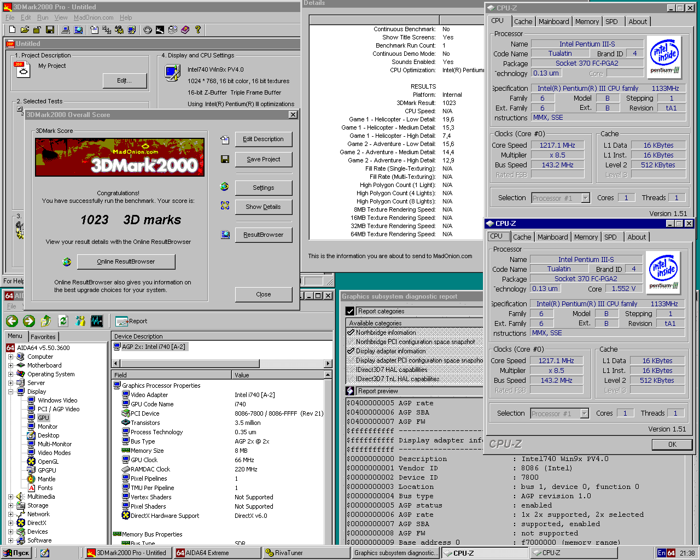
Task: Expand Storage node in AIDA64 tree
Action: point(10,505)
